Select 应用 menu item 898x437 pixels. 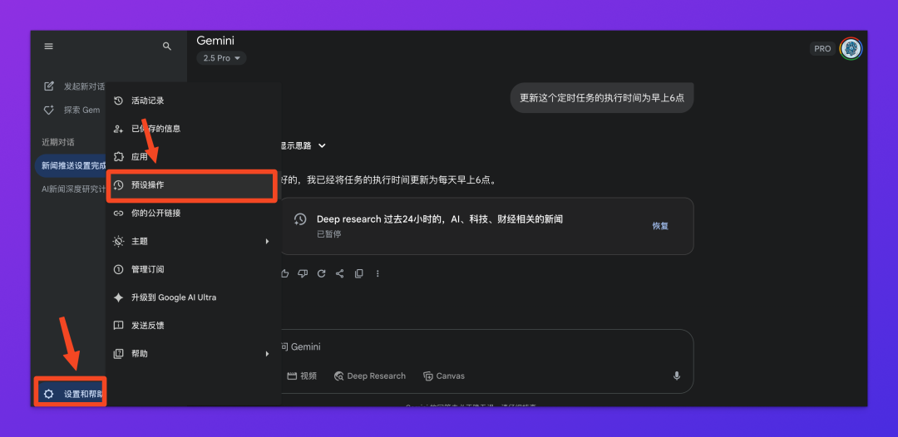194,157
